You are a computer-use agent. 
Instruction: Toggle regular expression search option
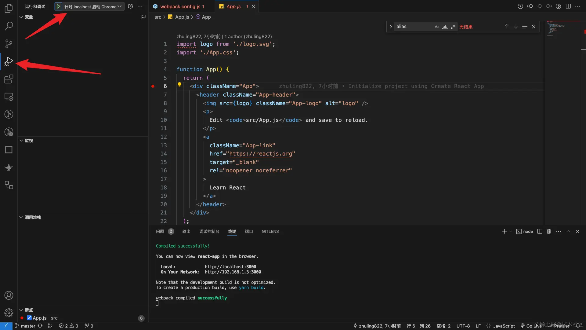click(453, 27)
